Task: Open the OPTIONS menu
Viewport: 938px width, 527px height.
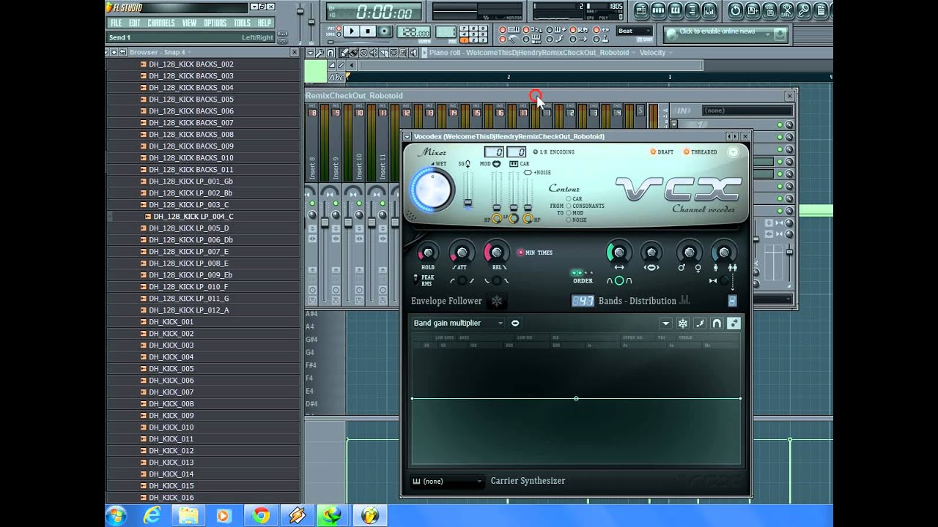Action: pyautogui.click(x=215, y=23)
